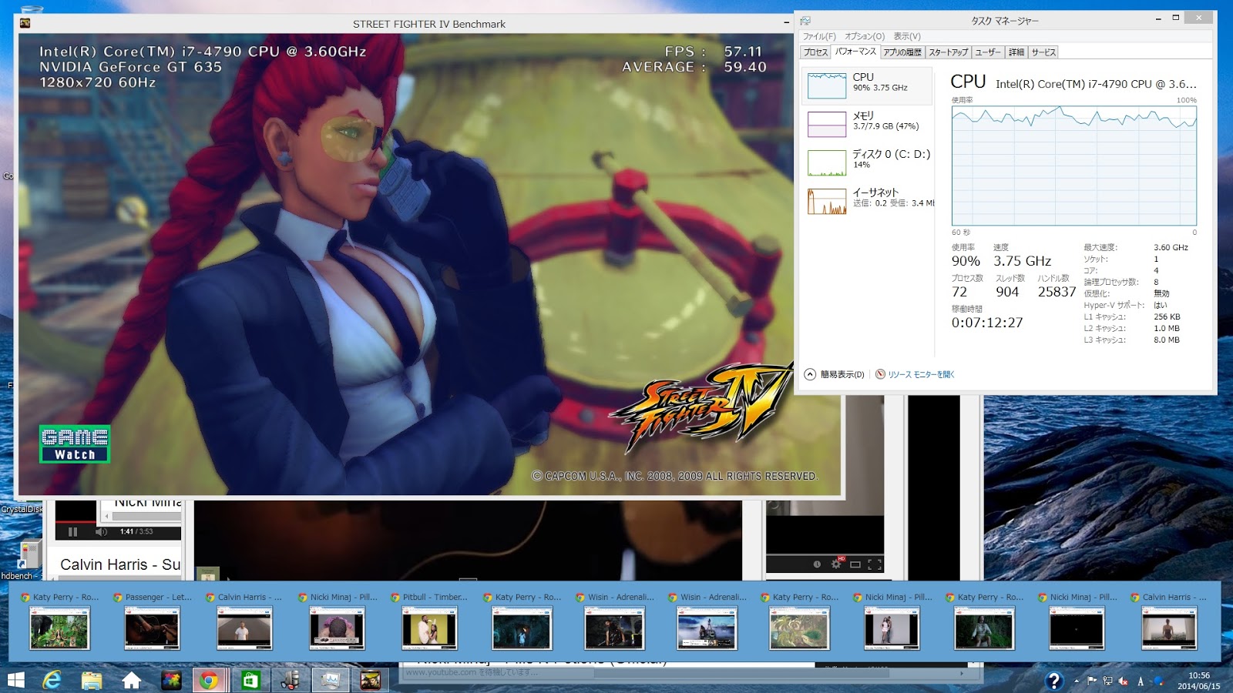Open the File (ファイル) menu in Task Manager

819,36
